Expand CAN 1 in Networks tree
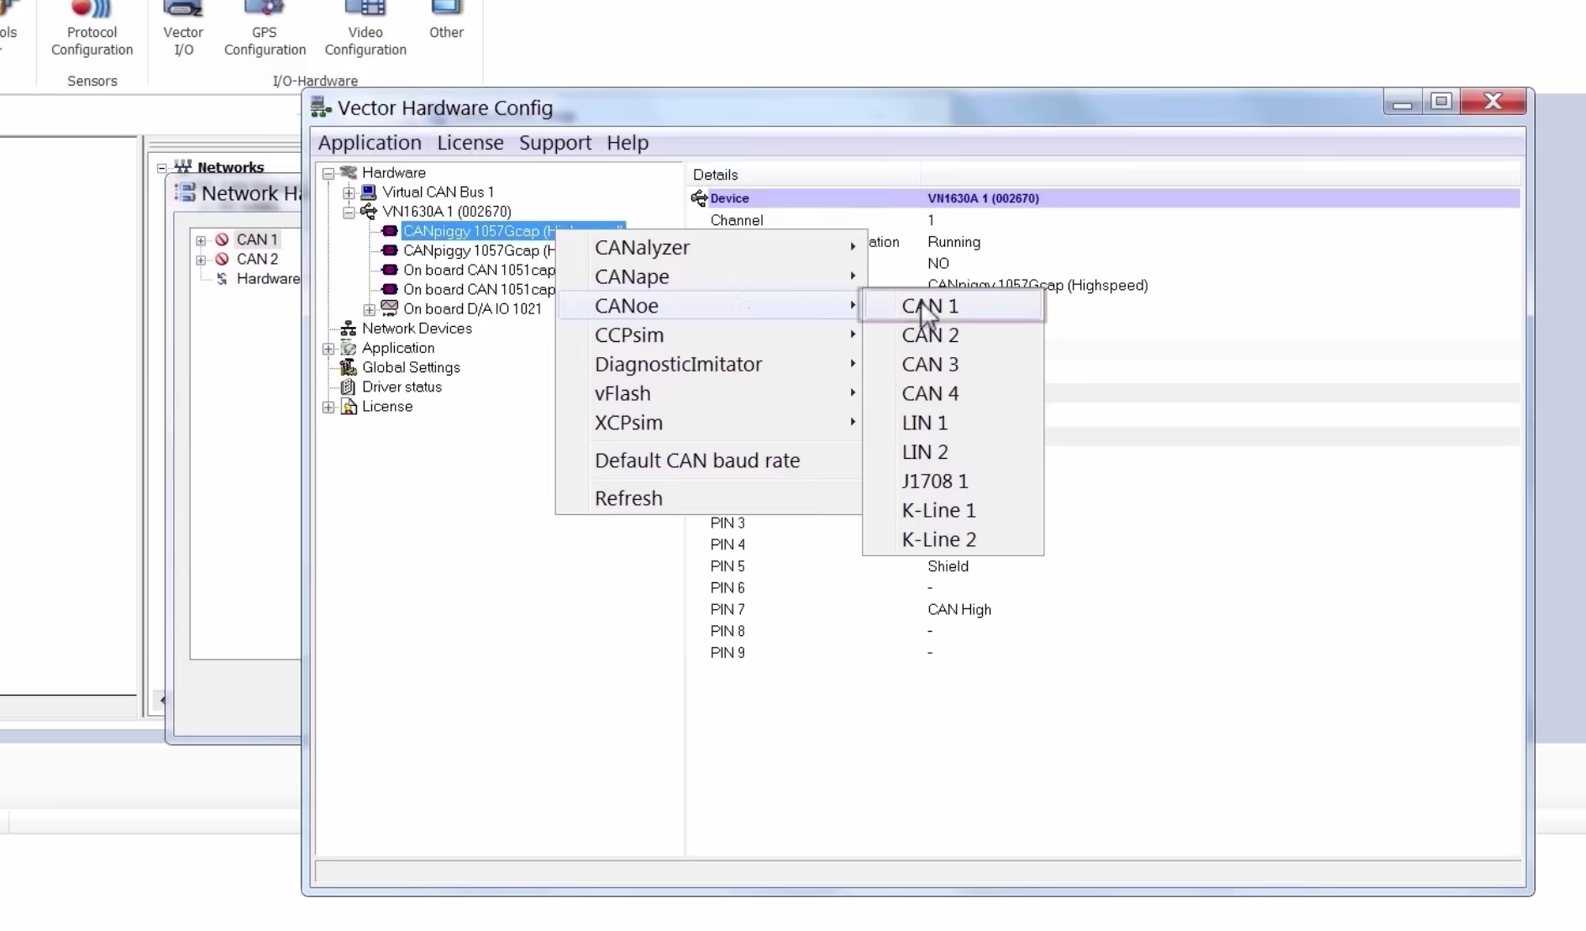This screenshot has height=931, width=1586. [x=201, y=240]
